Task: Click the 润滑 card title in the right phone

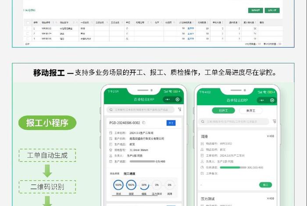Action: [x=204, y=137]
